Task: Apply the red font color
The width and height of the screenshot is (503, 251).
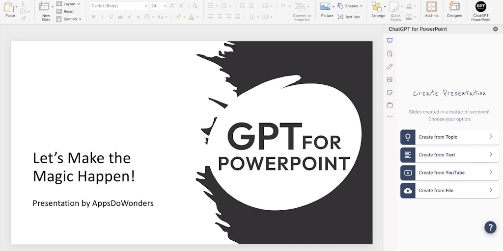Action: (192, 17)
